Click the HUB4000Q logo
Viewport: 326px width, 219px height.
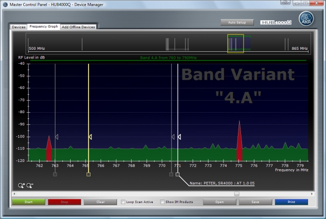click(x=276, y=22)
